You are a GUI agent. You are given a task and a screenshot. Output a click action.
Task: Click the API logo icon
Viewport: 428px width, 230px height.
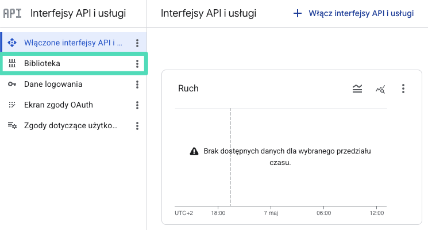12,13
